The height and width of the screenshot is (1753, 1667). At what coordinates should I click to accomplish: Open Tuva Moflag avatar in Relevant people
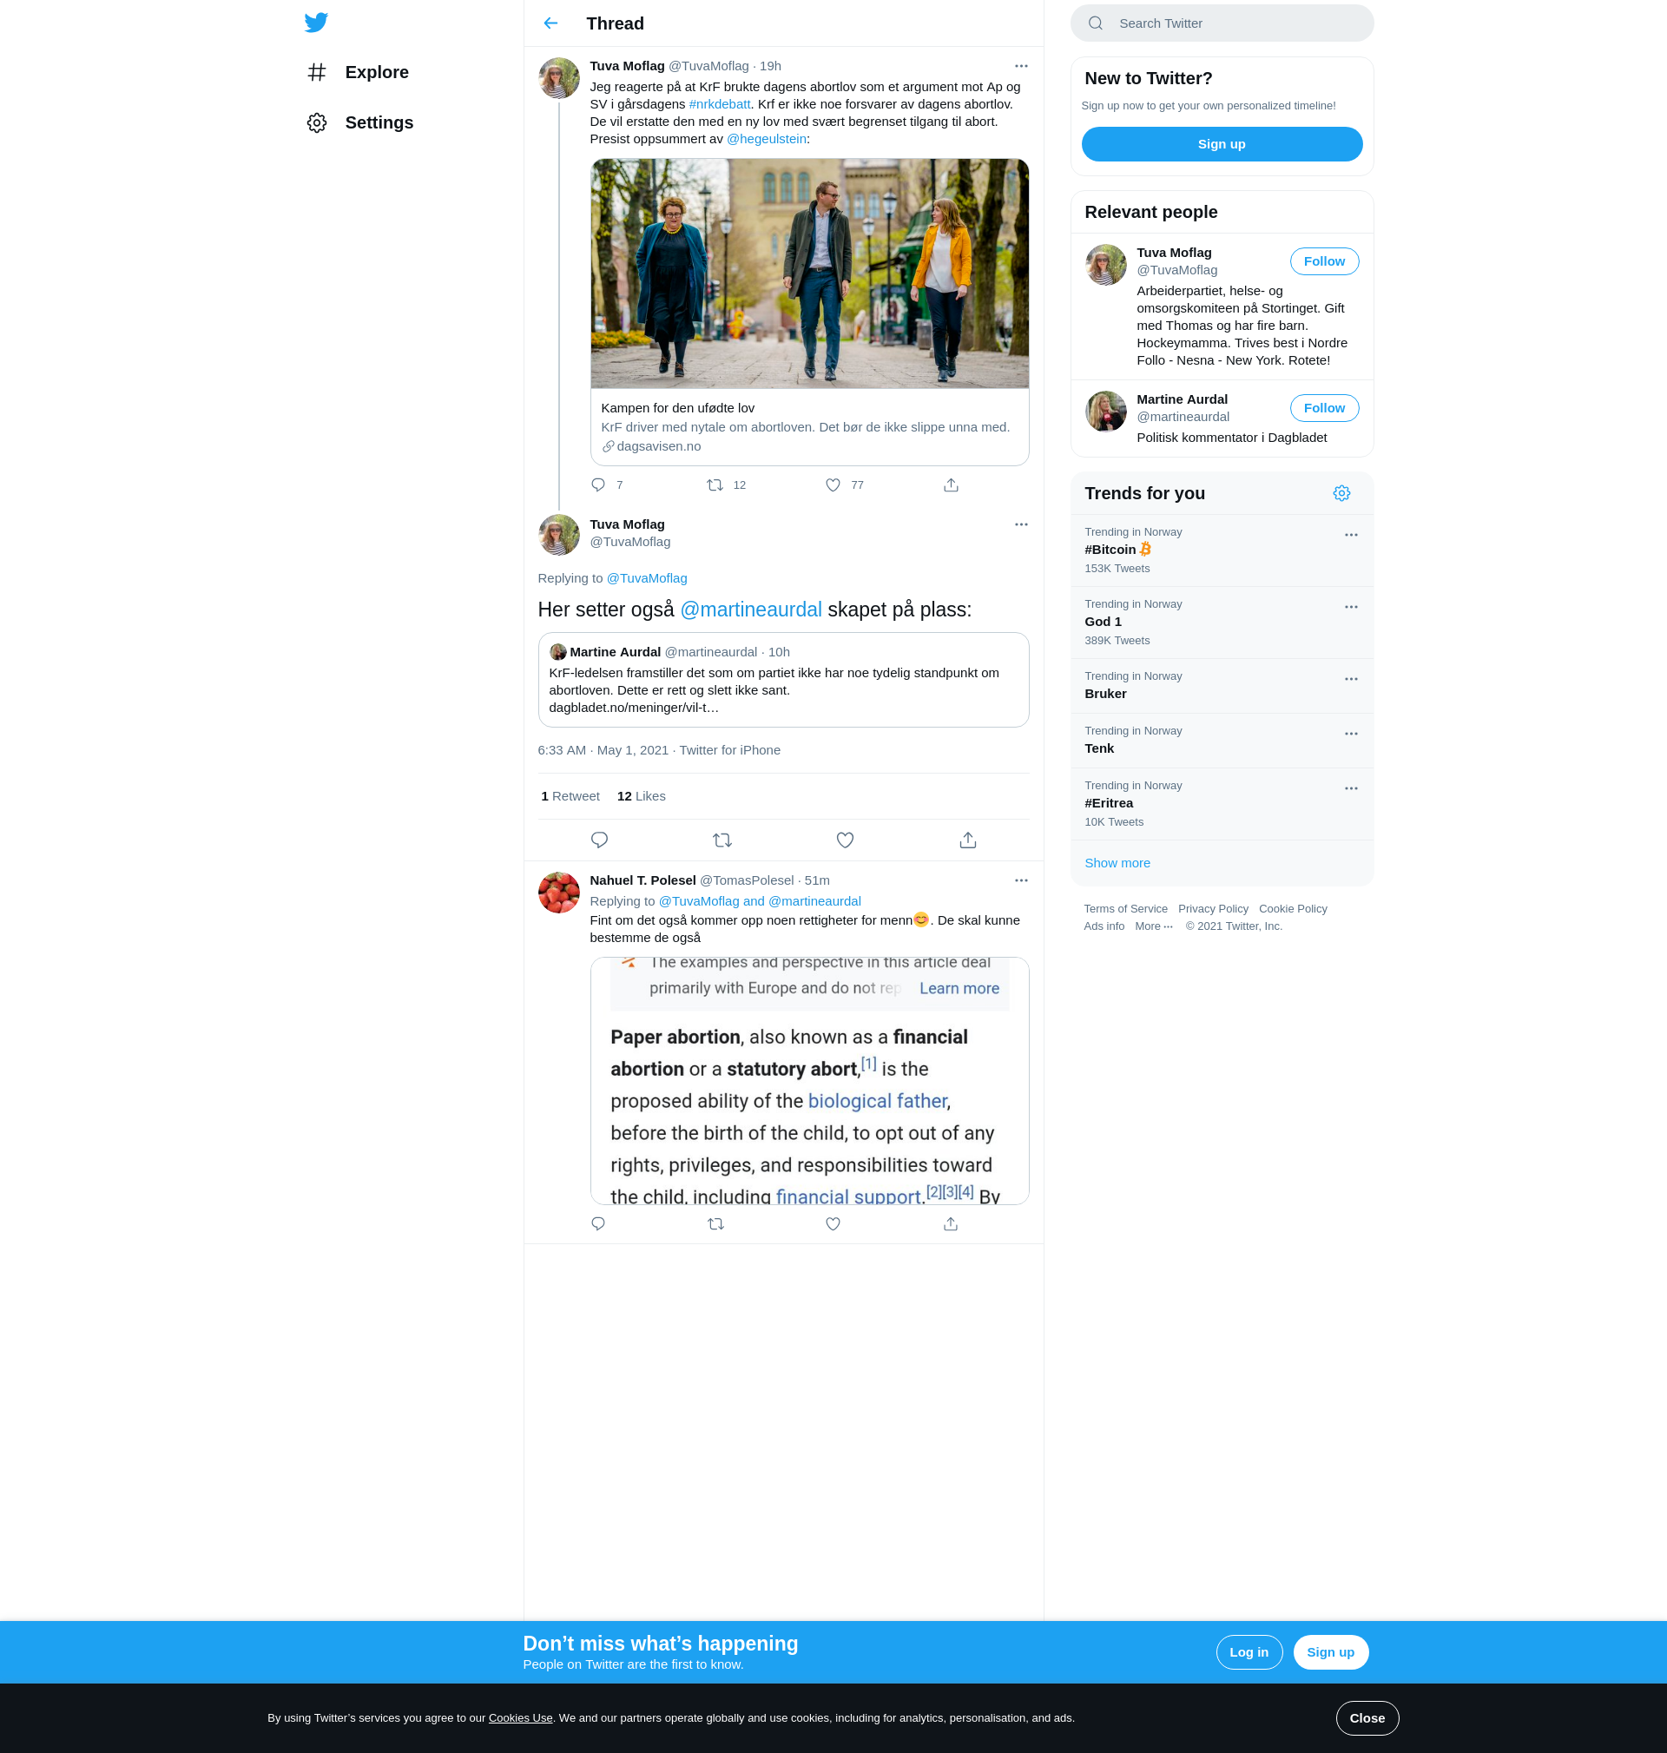pos(1105,265)
